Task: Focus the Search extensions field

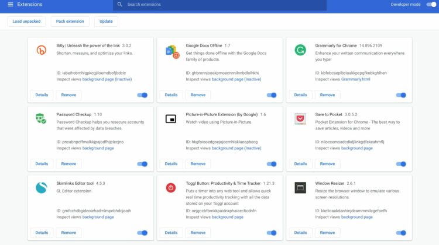Action: 222,5
